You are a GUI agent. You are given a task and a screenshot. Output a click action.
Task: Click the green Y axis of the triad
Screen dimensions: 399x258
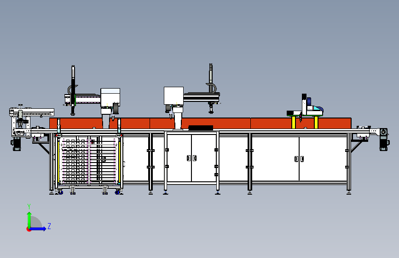[29, 219]
